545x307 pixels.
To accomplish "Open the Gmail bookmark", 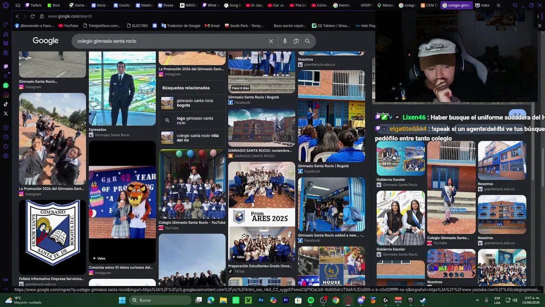I will tap(212, 26).
